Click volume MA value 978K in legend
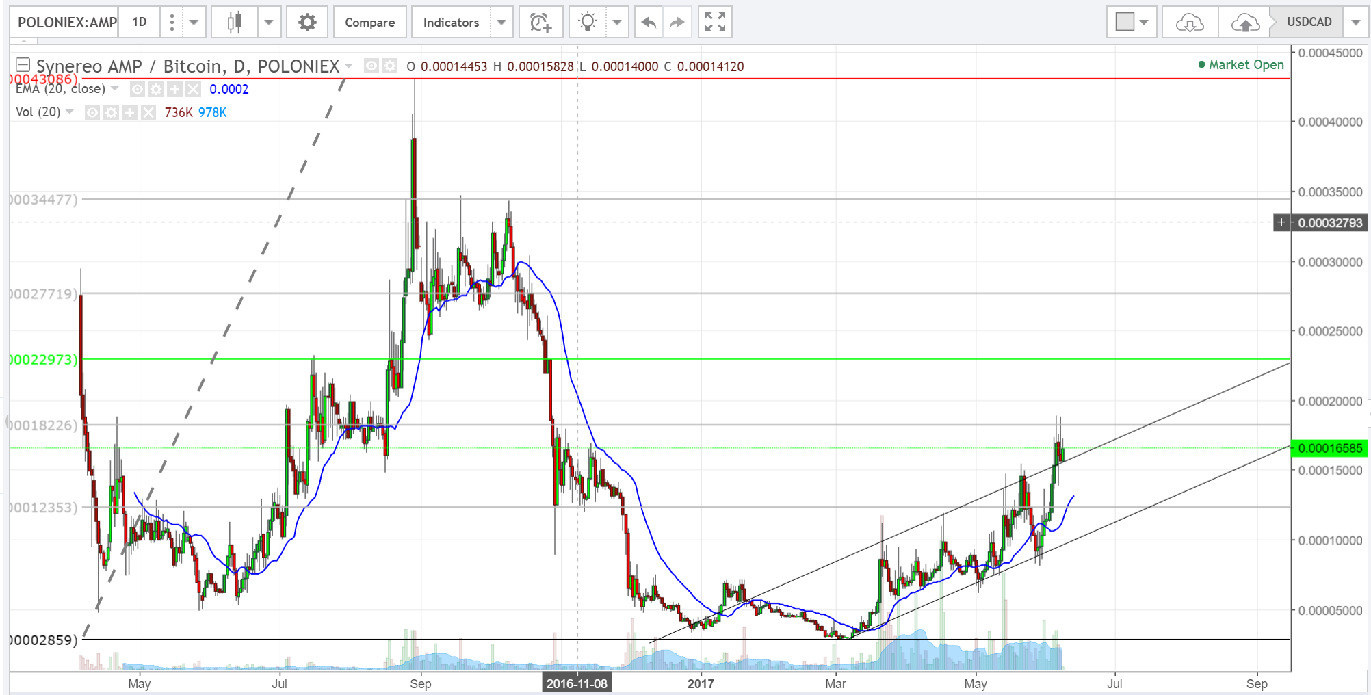 click(x=213, y=112)
